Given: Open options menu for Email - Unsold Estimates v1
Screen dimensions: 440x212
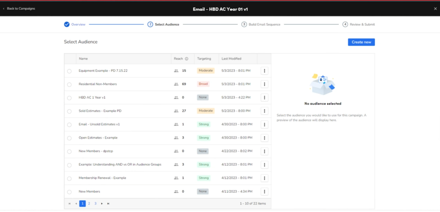Looking at the screenshot, I should [264, 124].
